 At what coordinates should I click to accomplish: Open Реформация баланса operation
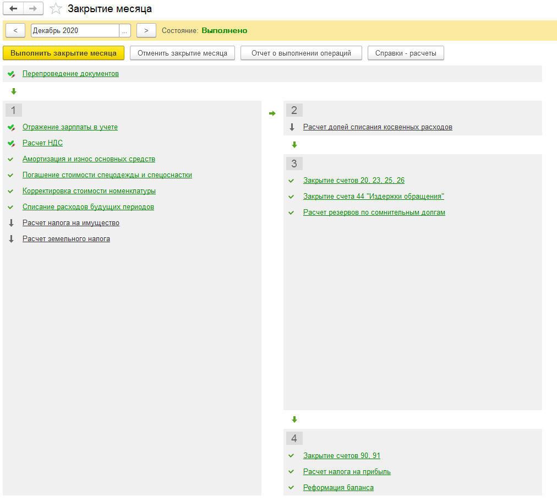[338, 488]
